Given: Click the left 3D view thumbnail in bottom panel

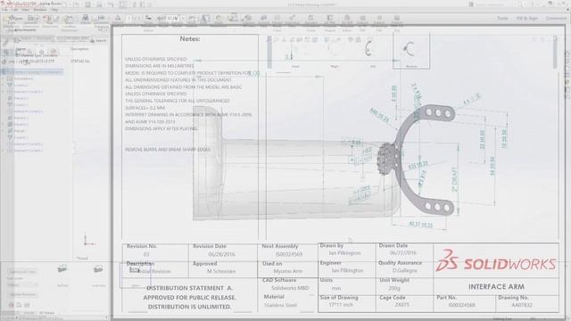Looking at the screenshot, I should click(x=62, y=269).
